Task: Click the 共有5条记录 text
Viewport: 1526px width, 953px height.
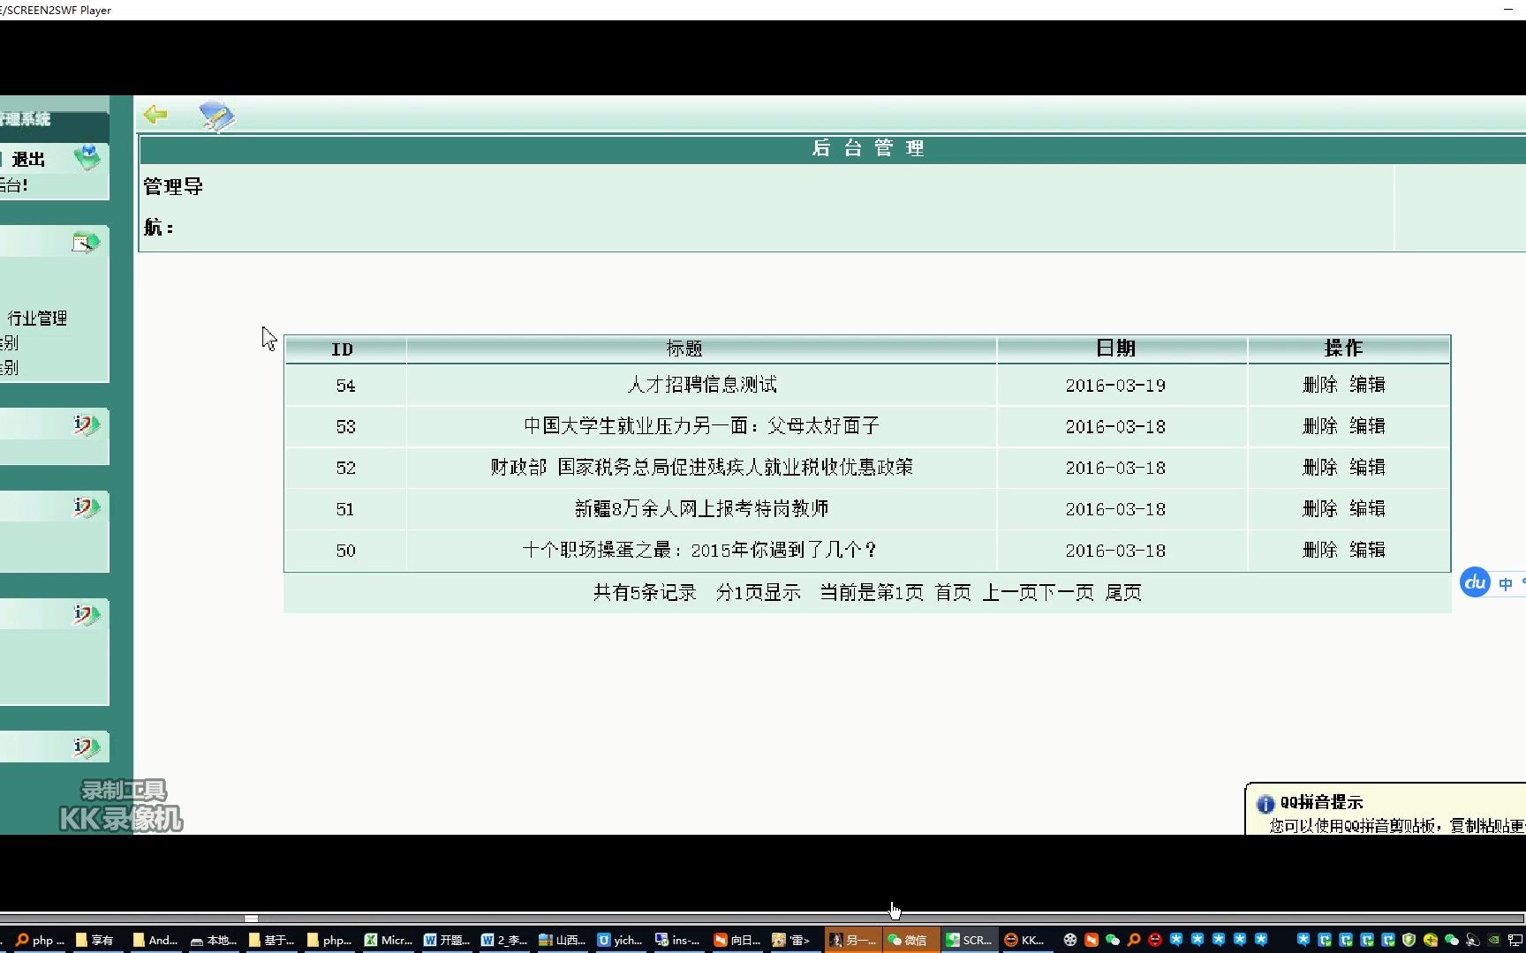Action: click(645, 592)
